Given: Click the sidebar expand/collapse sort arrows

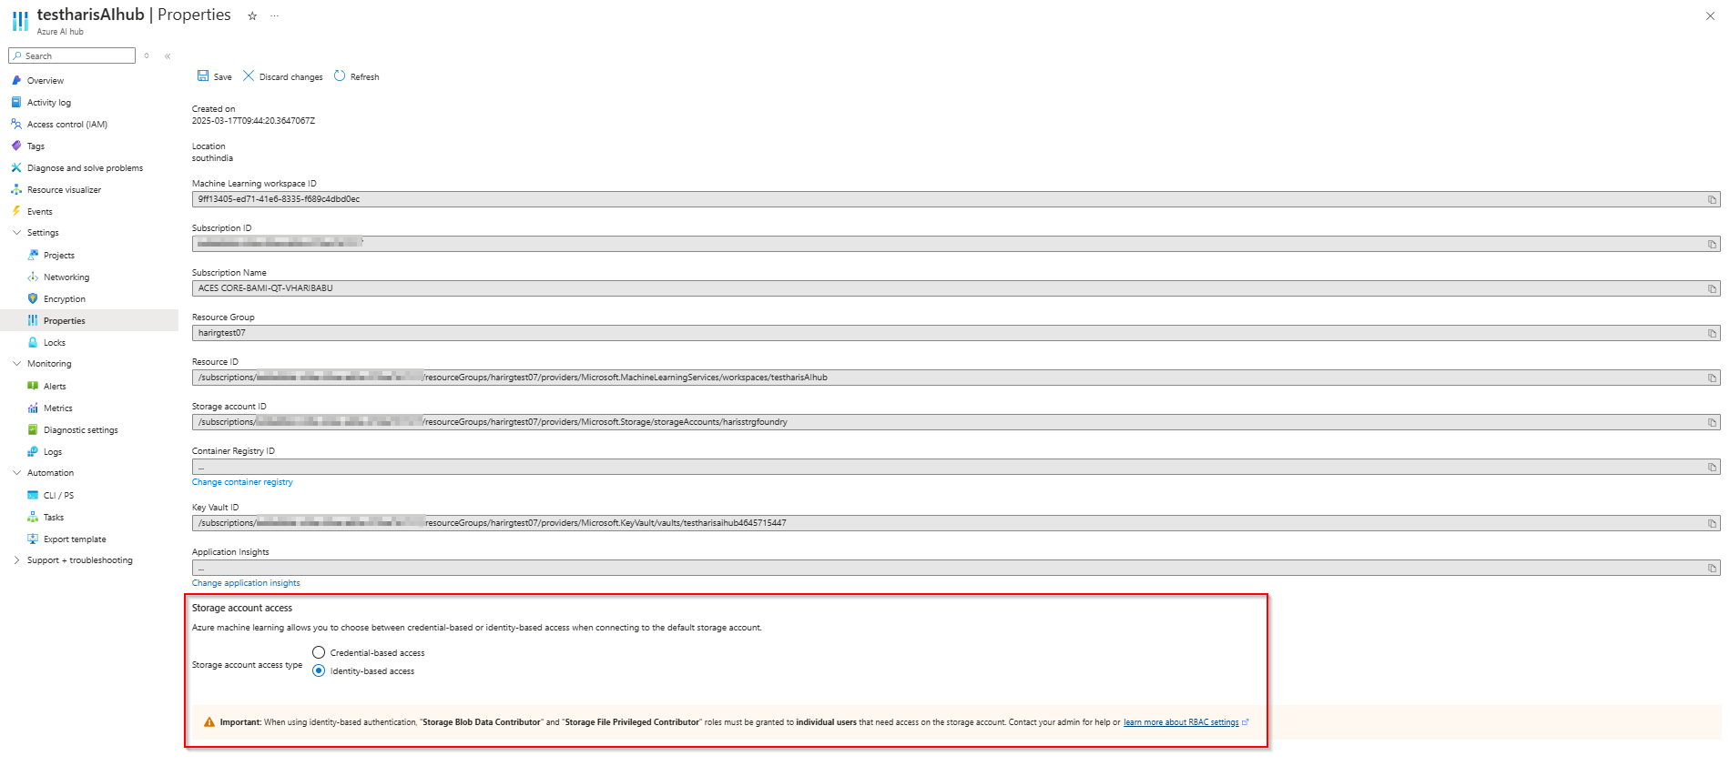Looking at the screenshot, I should click(147, 56).
